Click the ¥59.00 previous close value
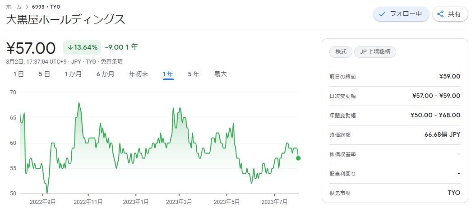Screen dimensions: 476x208 click(449, 77)
